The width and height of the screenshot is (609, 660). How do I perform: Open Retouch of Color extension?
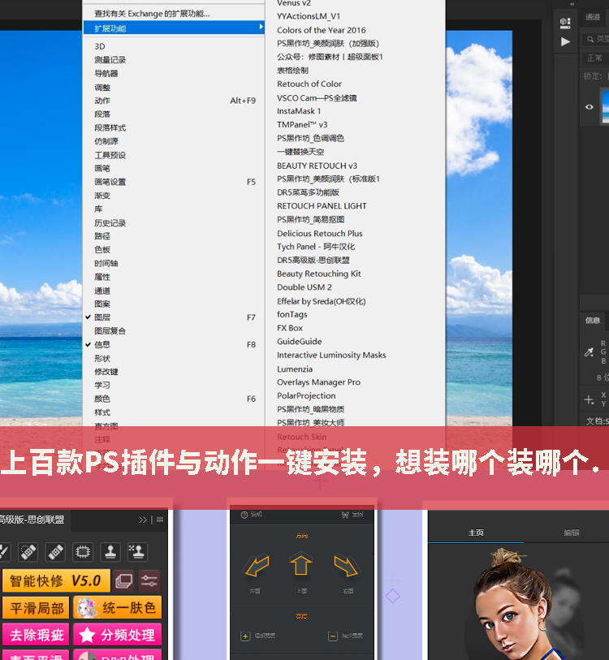[309, 84]
